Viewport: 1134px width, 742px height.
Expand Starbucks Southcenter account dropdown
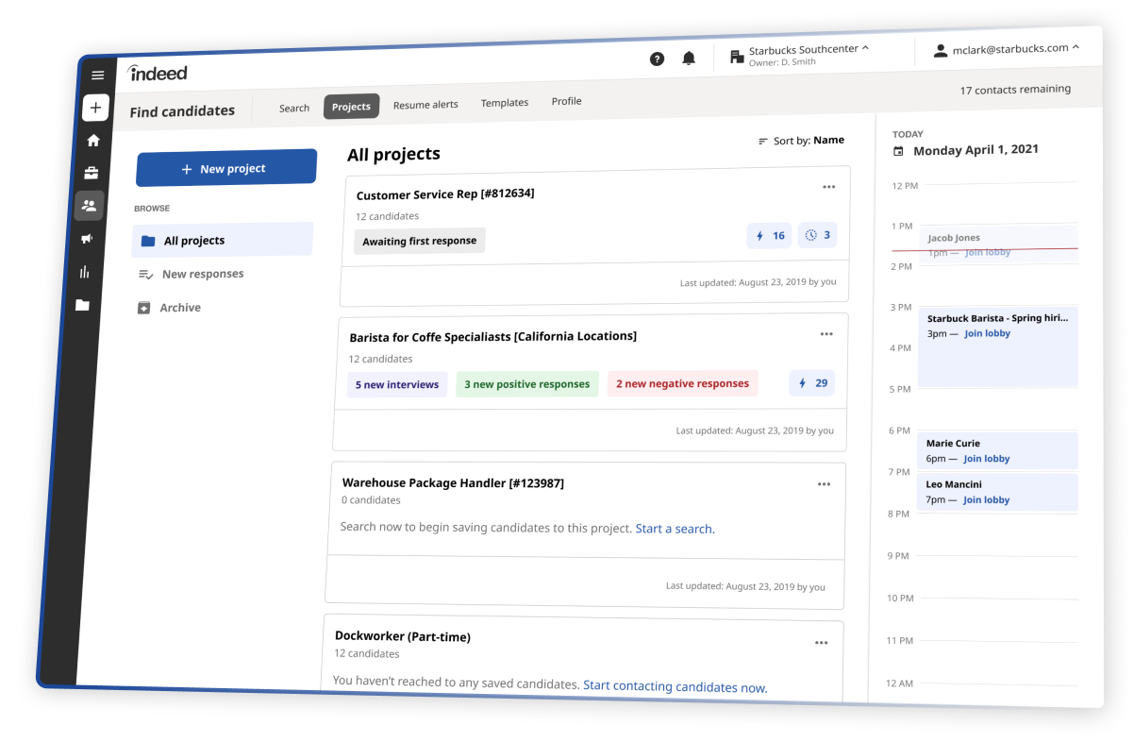(x=800, y=55)
